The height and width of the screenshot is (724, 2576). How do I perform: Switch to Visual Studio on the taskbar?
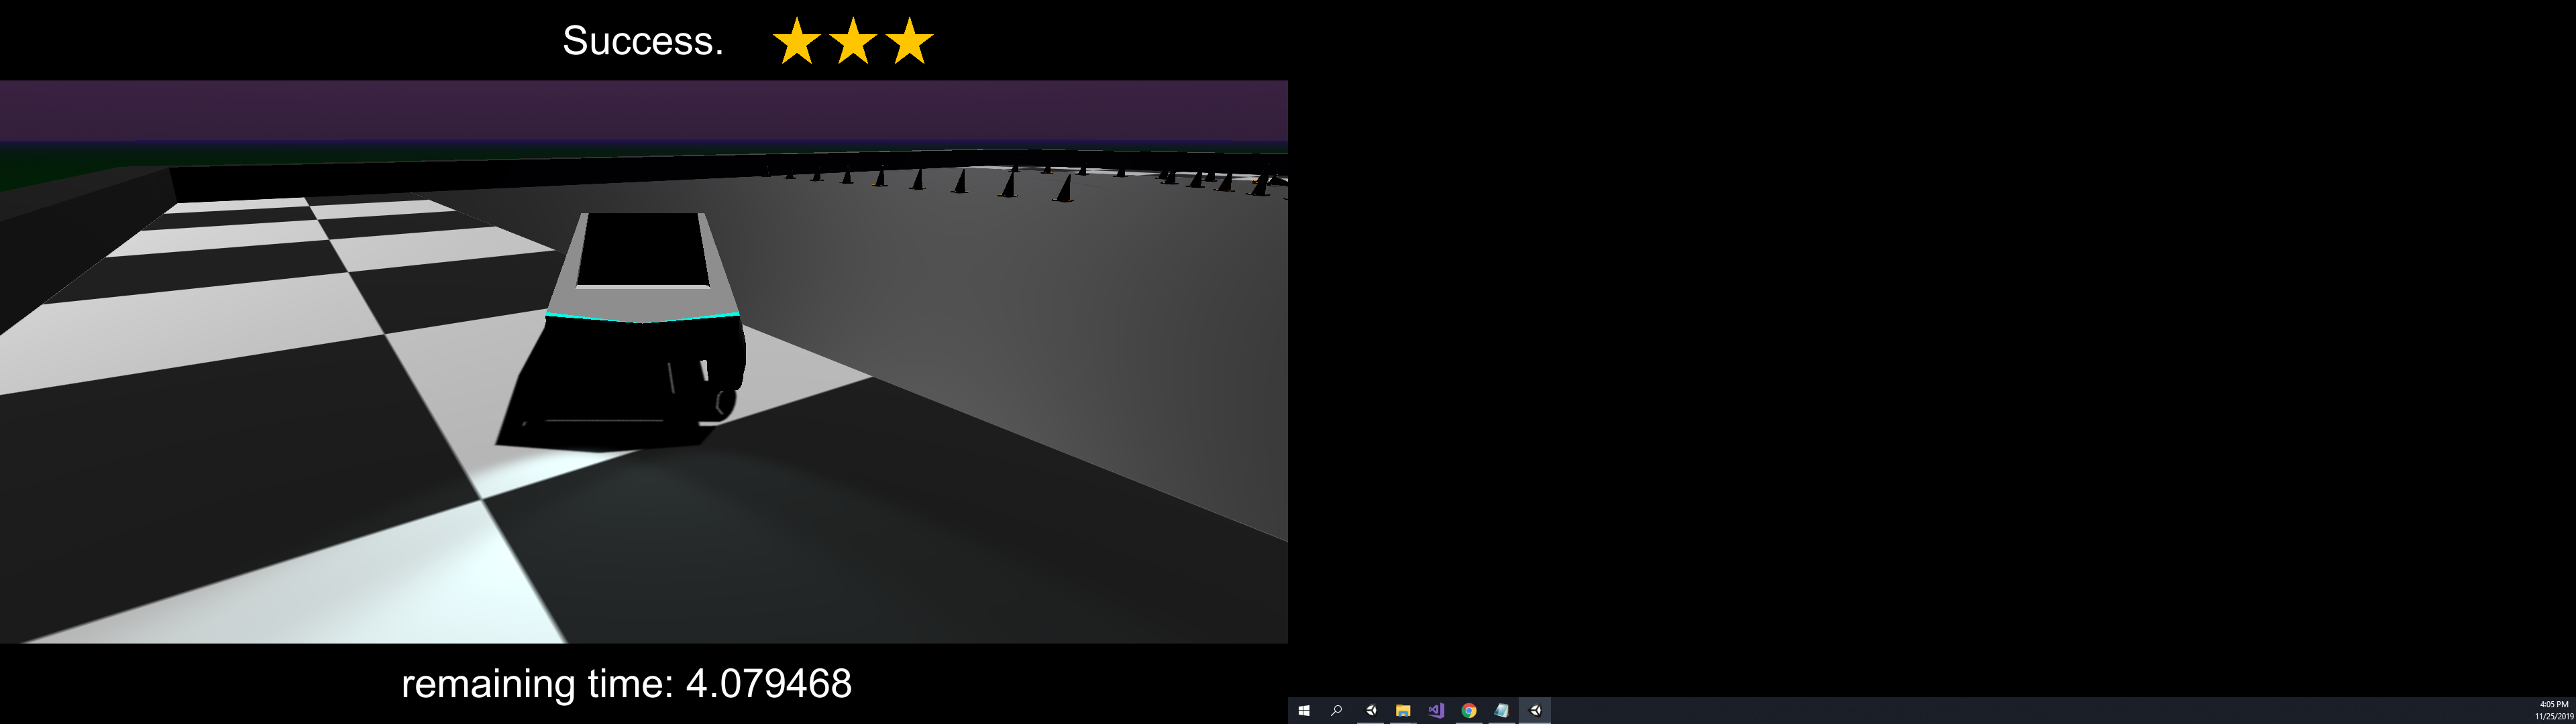pos(1436,711)
